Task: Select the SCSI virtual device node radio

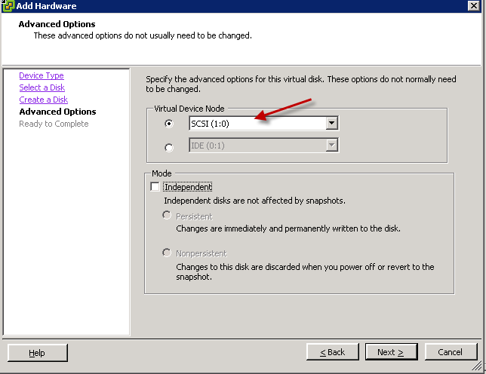Action: pos(169,124)
